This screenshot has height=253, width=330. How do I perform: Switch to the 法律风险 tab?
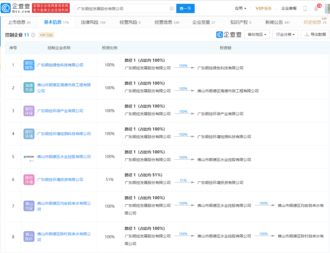93,22
